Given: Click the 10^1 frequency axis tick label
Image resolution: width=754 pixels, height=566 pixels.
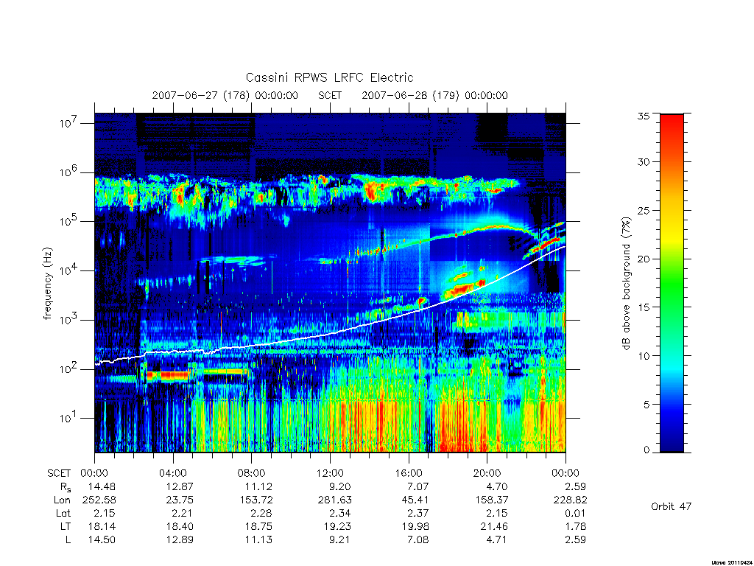Looking at the screenshot, I should [69, 419].
